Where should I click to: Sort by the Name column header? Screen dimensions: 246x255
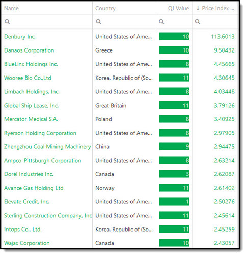(11, 8)
